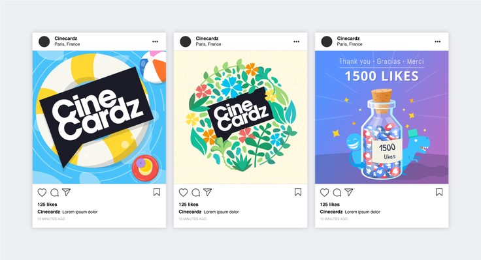Share the pool float post via paper plane

point(67,192)
